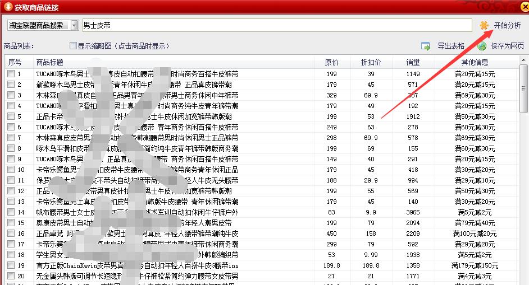This screenshot has width=529, height=285.
Task: Click sales value 1771 in row 20
Action: pyautogui.click(x=413, y=276)
